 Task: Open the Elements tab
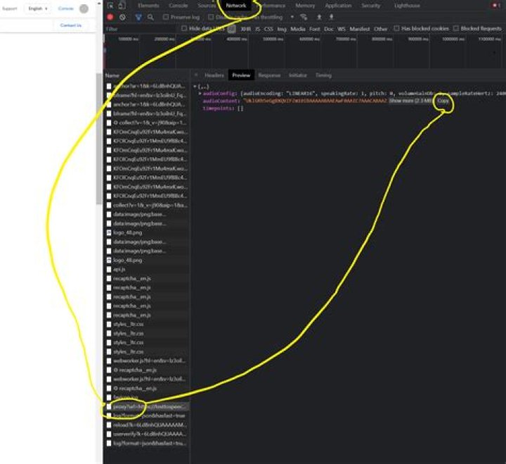coord(148,6)
